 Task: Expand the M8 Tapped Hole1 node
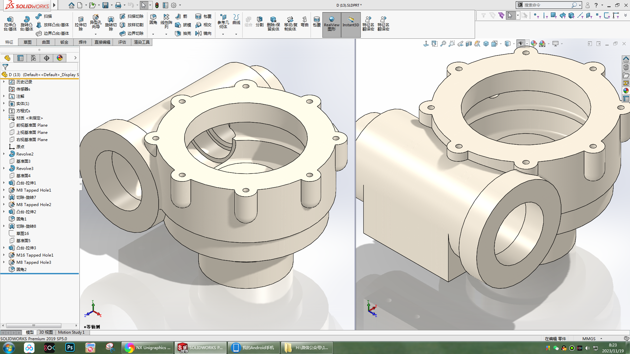(4, 190)
